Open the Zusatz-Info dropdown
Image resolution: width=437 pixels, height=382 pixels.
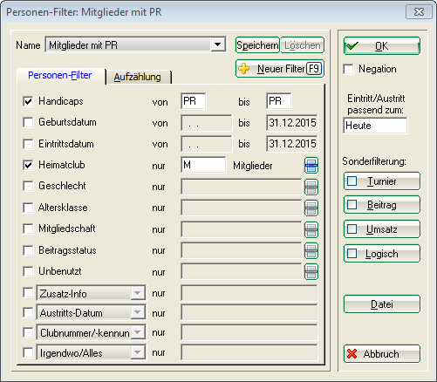tap(137, 293)
